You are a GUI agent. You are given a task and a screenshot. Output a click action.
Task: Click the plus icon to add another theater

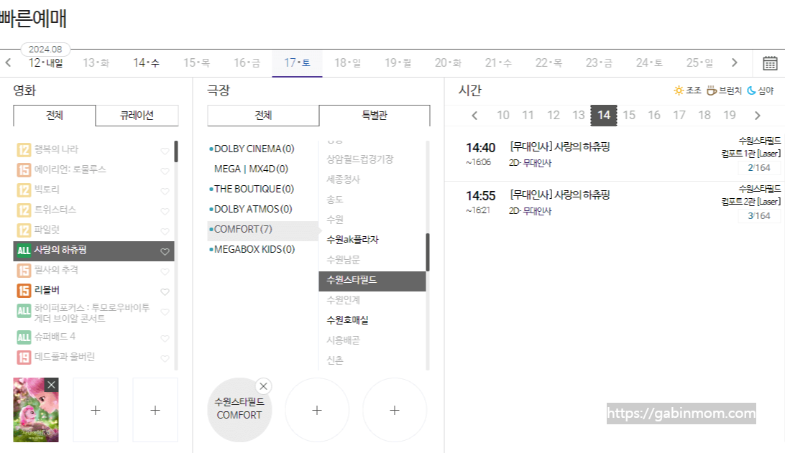click(x=317, y=410)
